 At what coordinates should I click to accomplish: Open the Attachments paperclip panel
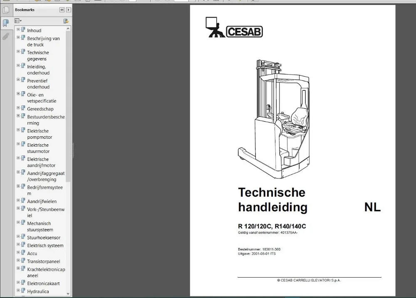pyautogui.click(x=6, y=36)
